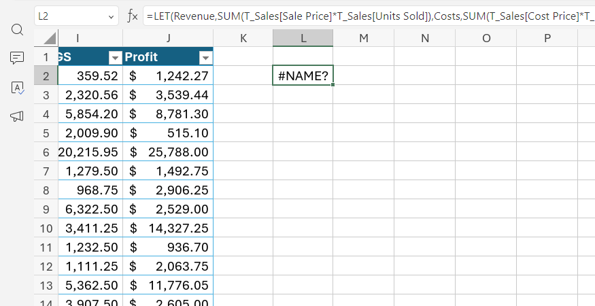Click cell with value 5,854.20
Image resolution: width=595 pixels, height=306 pixels.
point(90,114)
